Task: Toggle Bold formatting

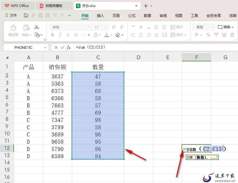Action: (53, 35)
